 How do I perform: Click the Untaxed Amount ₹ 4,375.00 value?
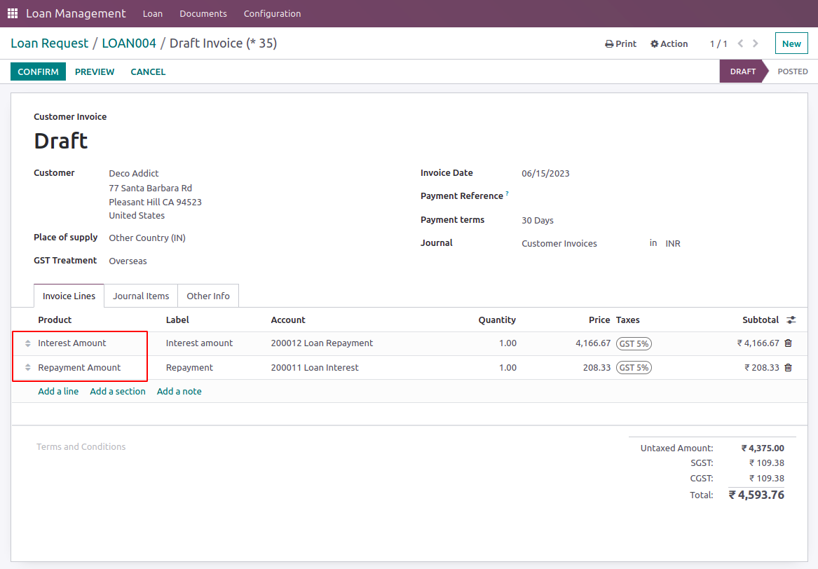(x=763, y=448)
